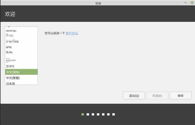Open the 发行注记 release notes link
The height and width of the screenshot is (125, 195).
71,33
